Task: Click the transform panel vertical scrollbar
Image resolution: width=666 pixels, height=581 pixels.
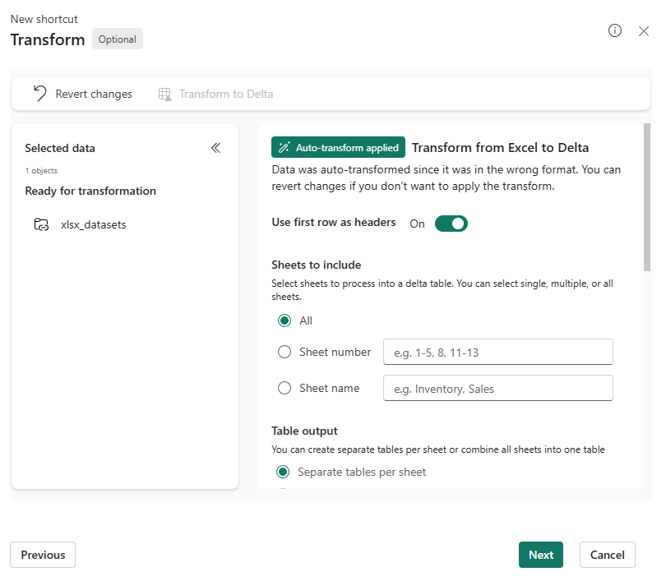Action: 647,197
